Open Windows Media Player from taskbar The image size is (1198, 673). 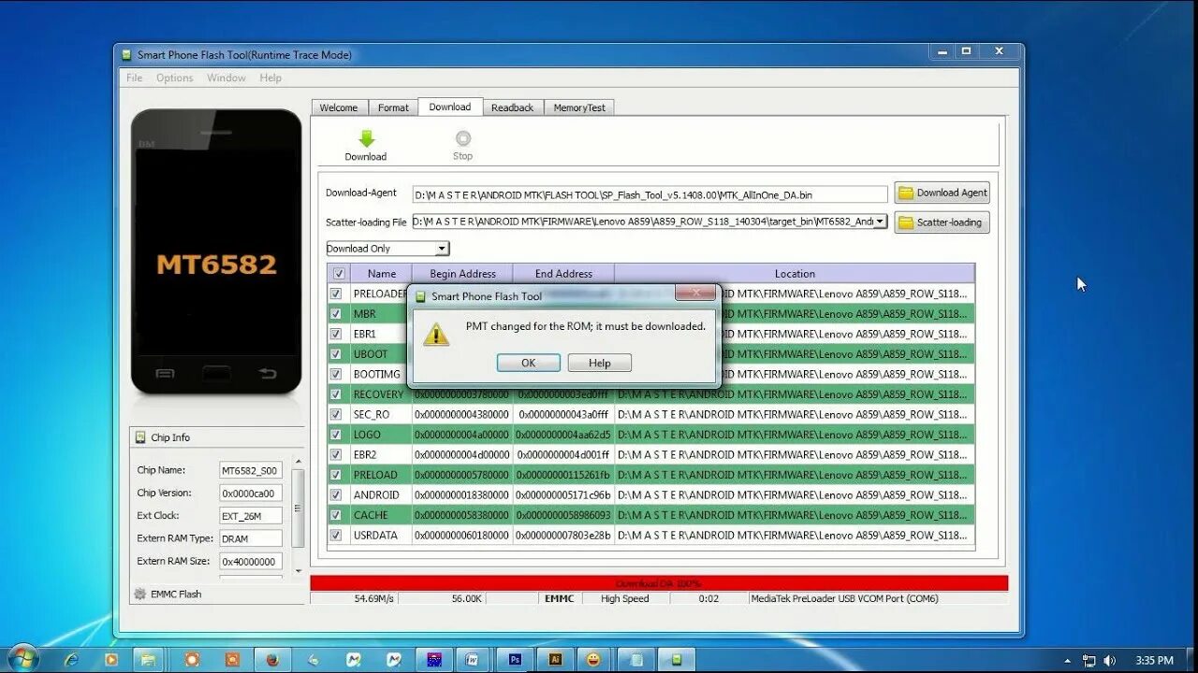[111, 659]
